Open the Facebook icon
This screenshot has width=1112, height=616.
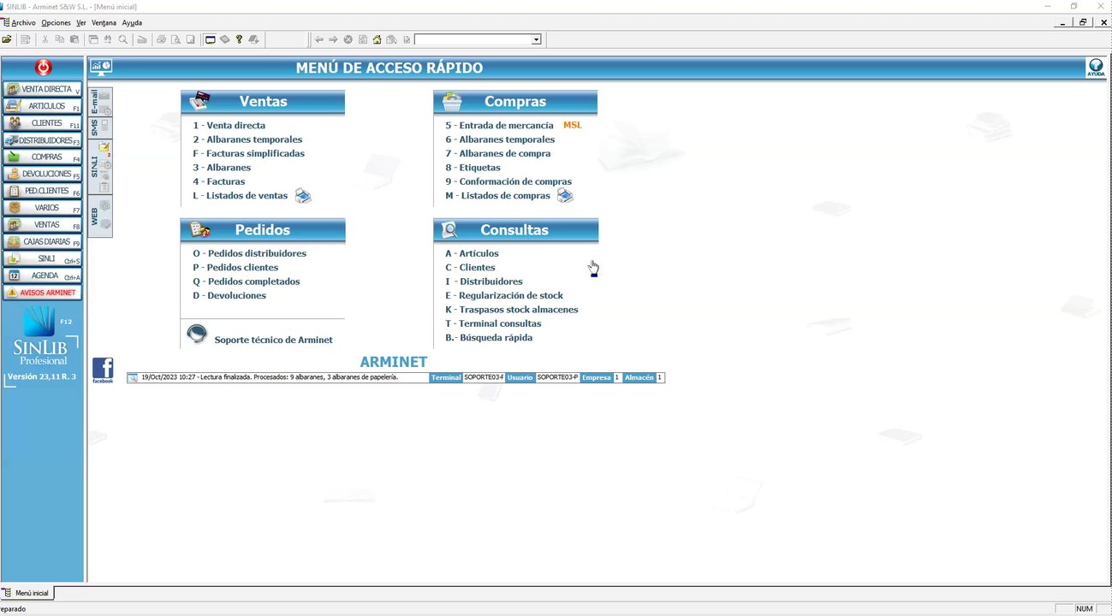(103, 370)
